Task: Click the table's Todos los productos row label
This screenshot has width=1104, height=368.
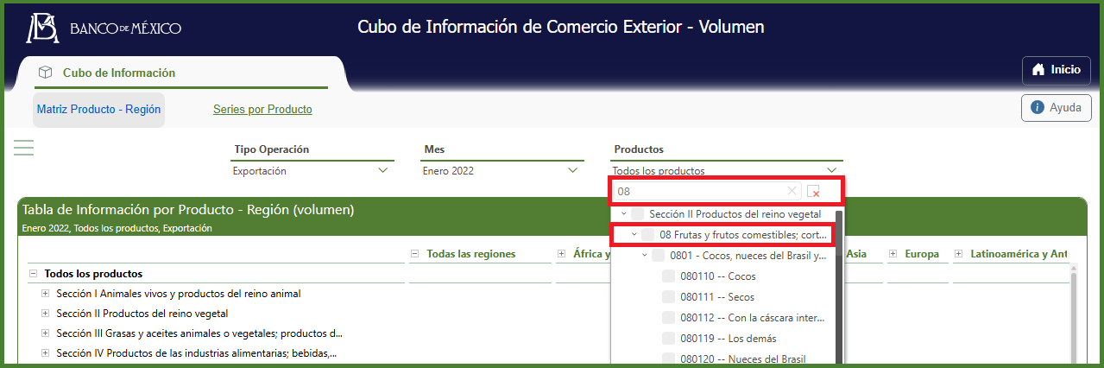Action: pyautogui.click(x=93, y=274)
